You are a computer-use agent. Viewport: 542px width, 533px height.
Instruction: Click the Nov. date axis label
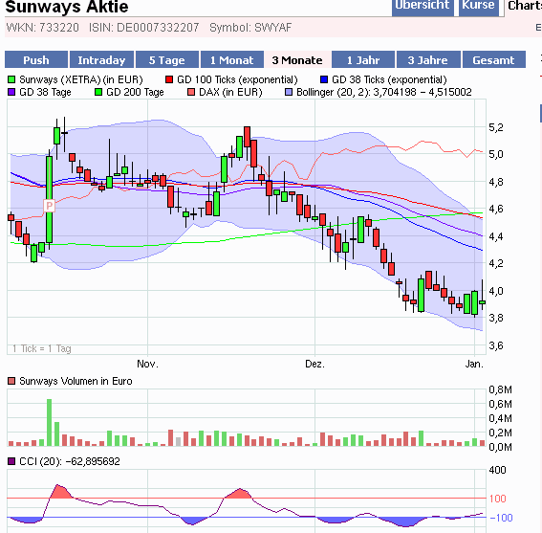[147, 364]
